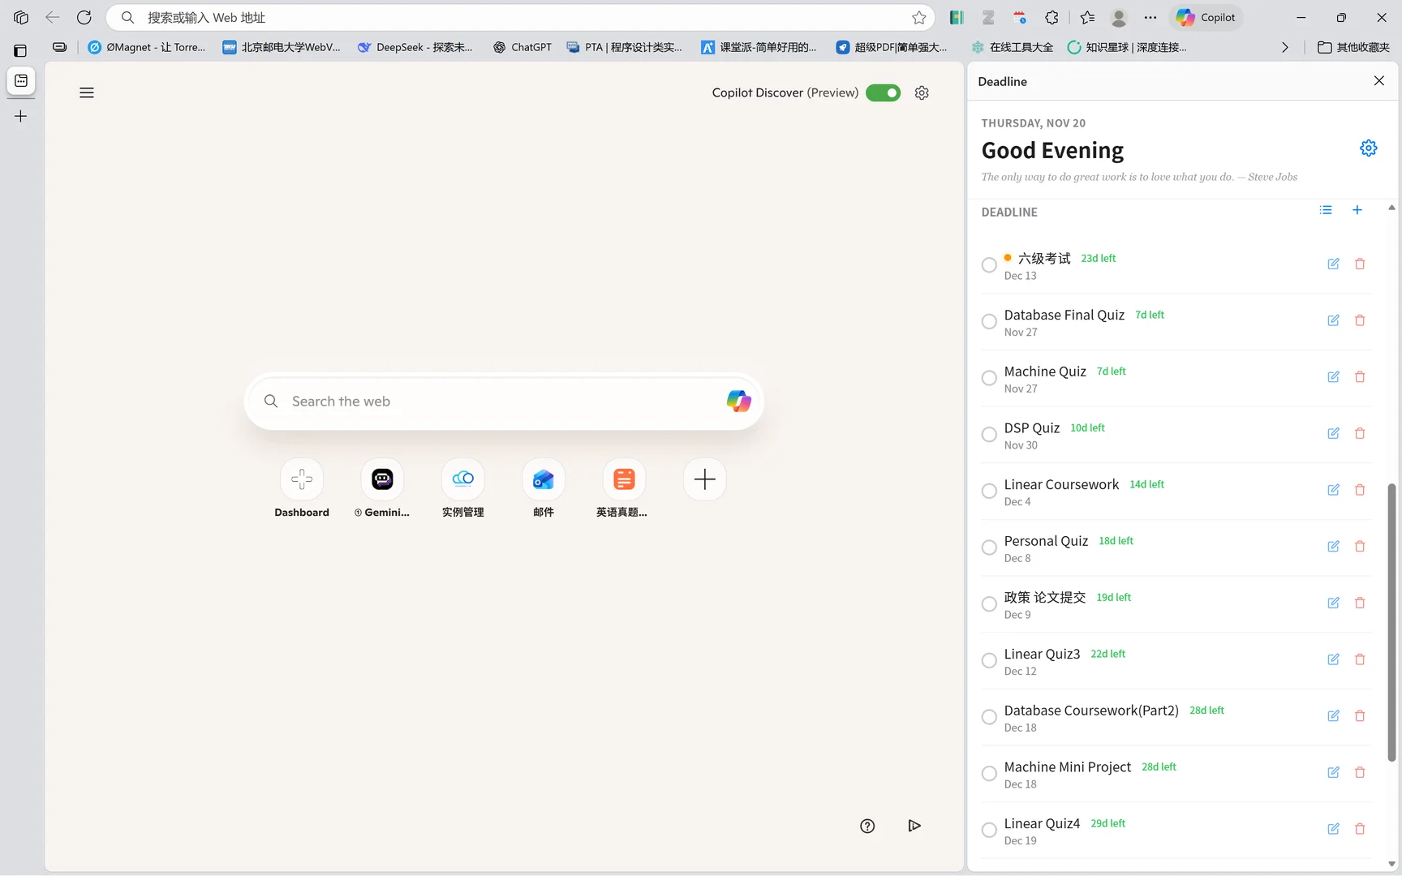Edit the Personal Quiz deadline

(1333, 546)
